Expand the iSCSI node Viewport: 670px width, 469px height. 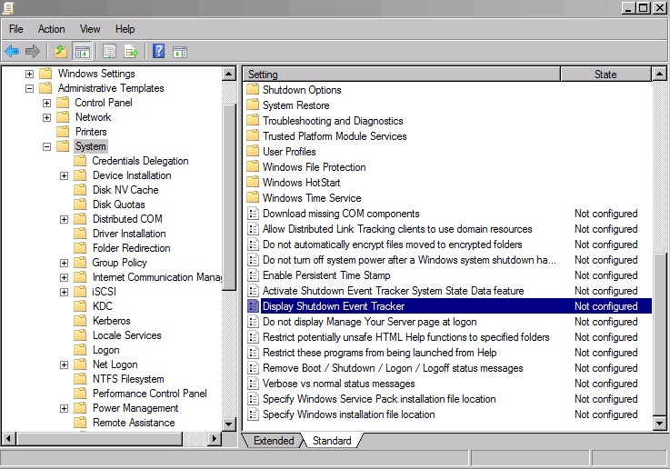pyautogui.click(x=64, y=292)
